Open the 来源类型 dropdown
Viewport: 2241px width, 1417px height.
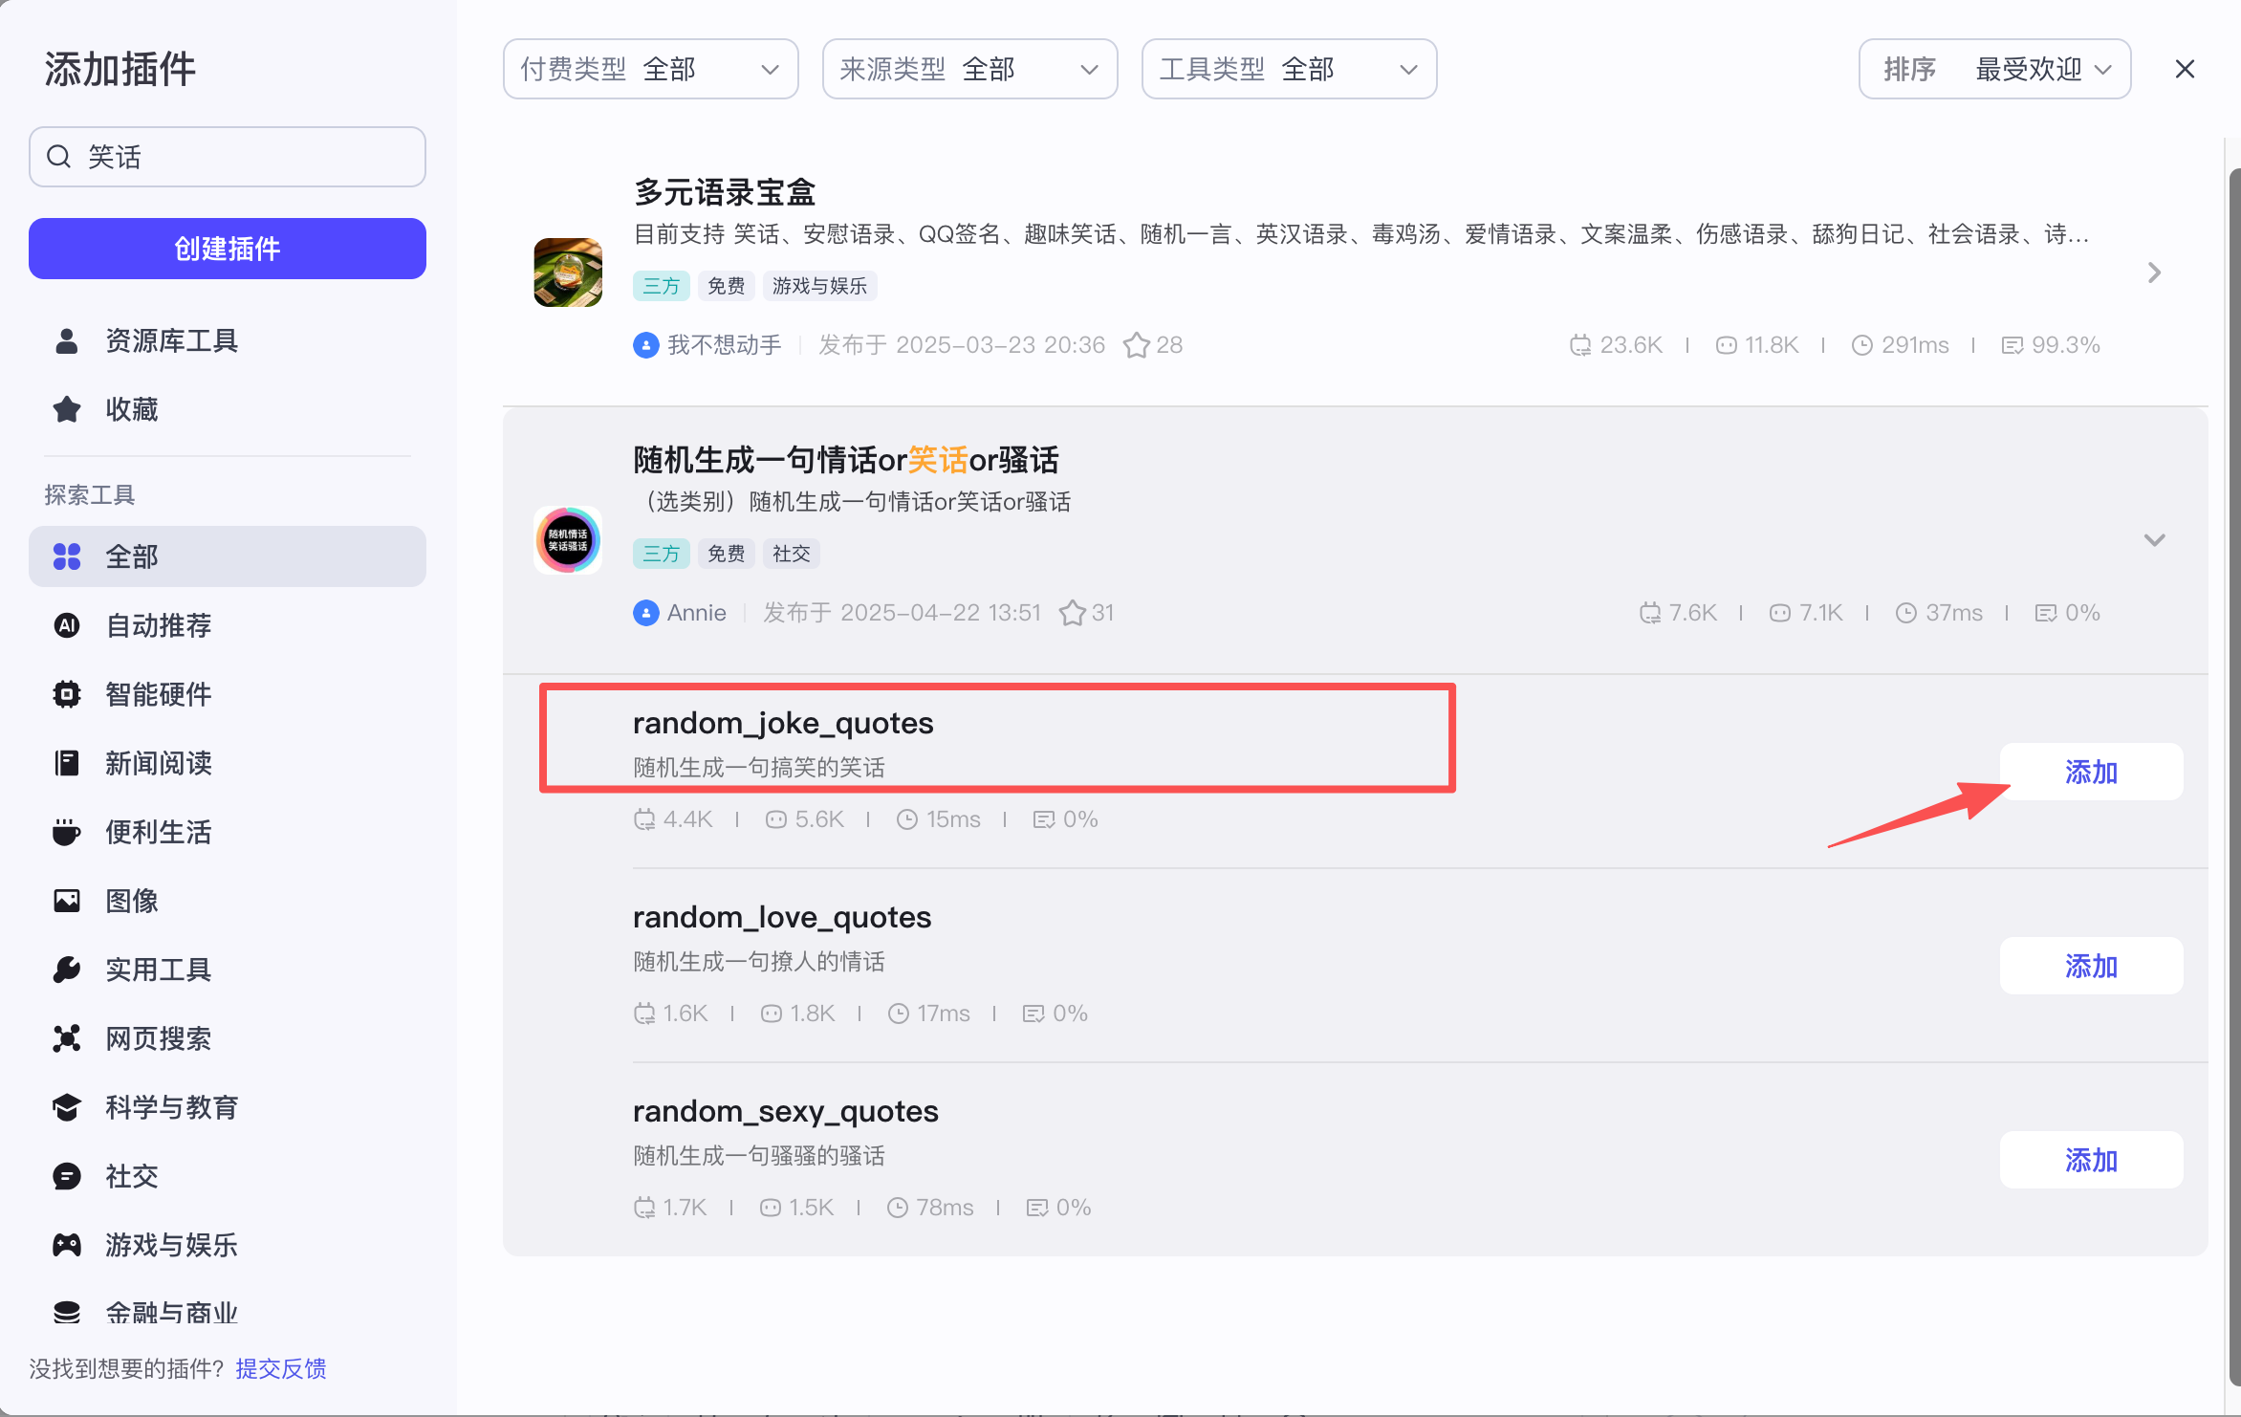click(x=969, y=69)
